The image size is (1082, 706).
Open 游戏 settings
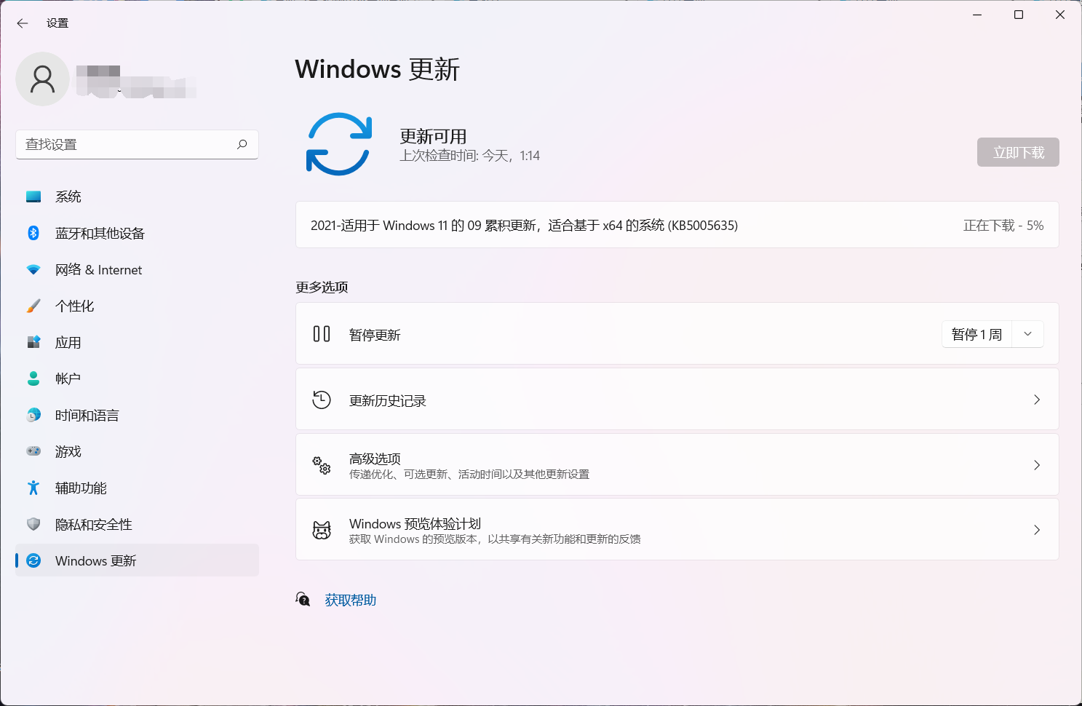[137, 451]
